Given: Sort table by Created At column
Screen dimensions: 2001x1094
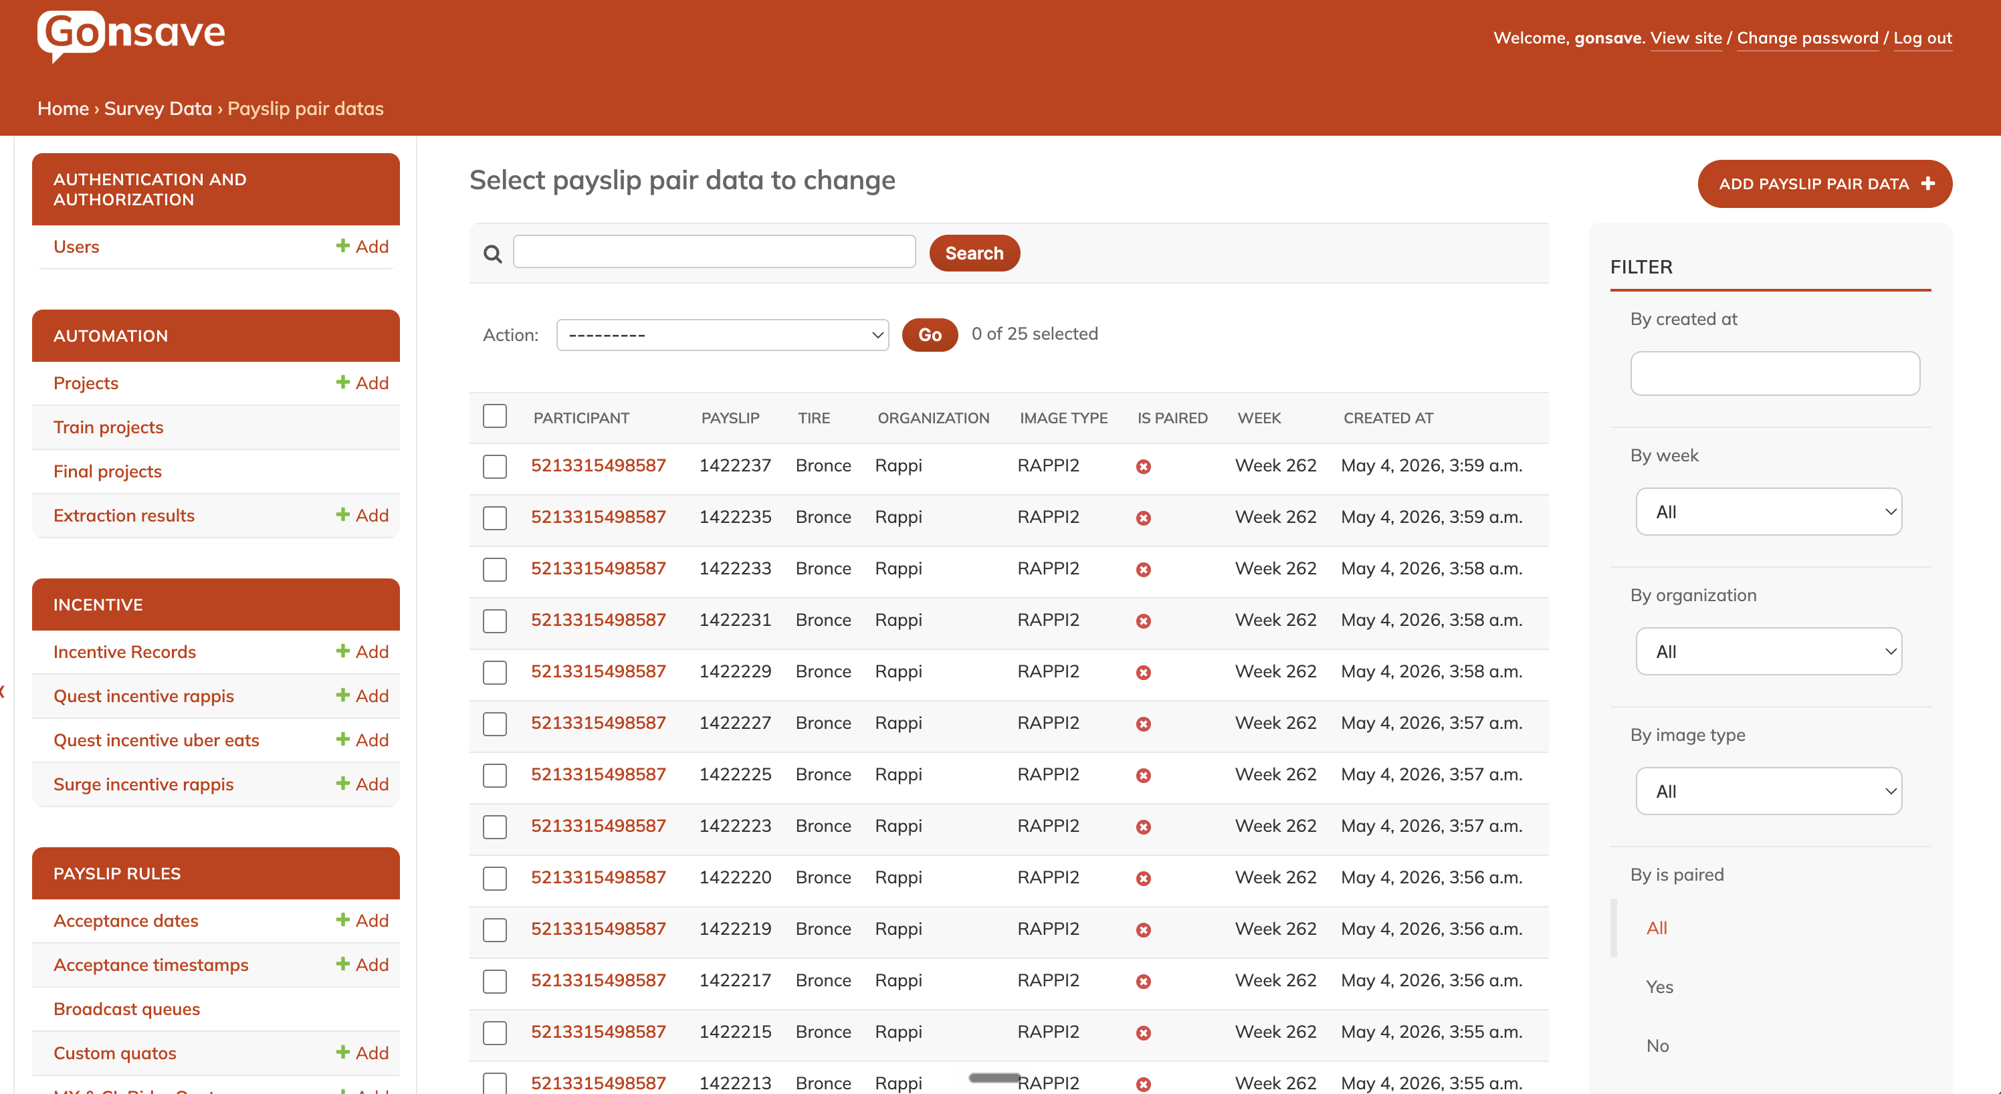Looking at the screenshot, I should click(x=1388, y=418).
